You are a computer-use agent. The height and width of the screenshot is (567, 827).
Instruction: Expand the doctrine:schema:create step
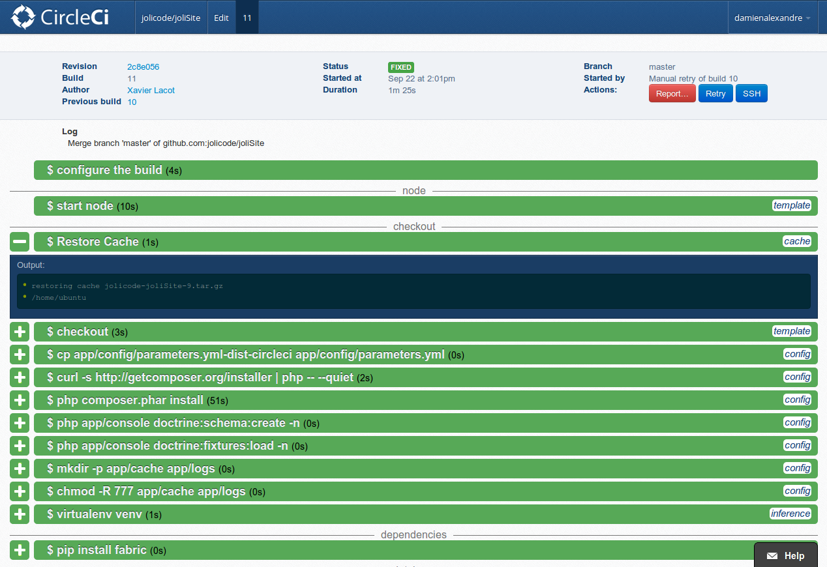point(20,423)
